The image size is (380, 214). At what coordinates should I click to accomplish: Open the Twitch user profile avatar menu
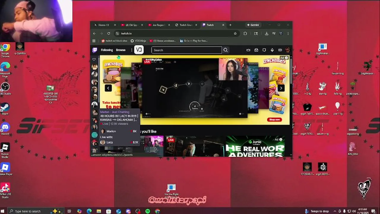coord(287,50)
